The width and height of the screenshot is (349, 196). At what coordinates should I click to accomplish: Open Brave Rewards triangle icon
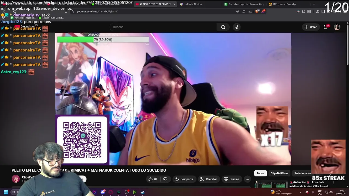[263, 11]
